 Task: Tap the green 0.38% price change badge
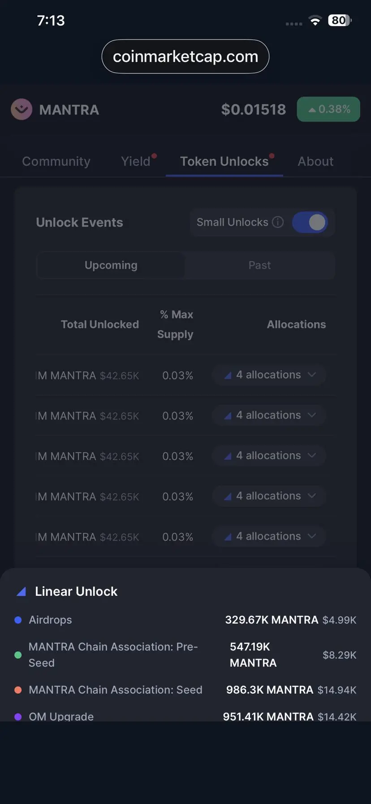coord(328,109)
